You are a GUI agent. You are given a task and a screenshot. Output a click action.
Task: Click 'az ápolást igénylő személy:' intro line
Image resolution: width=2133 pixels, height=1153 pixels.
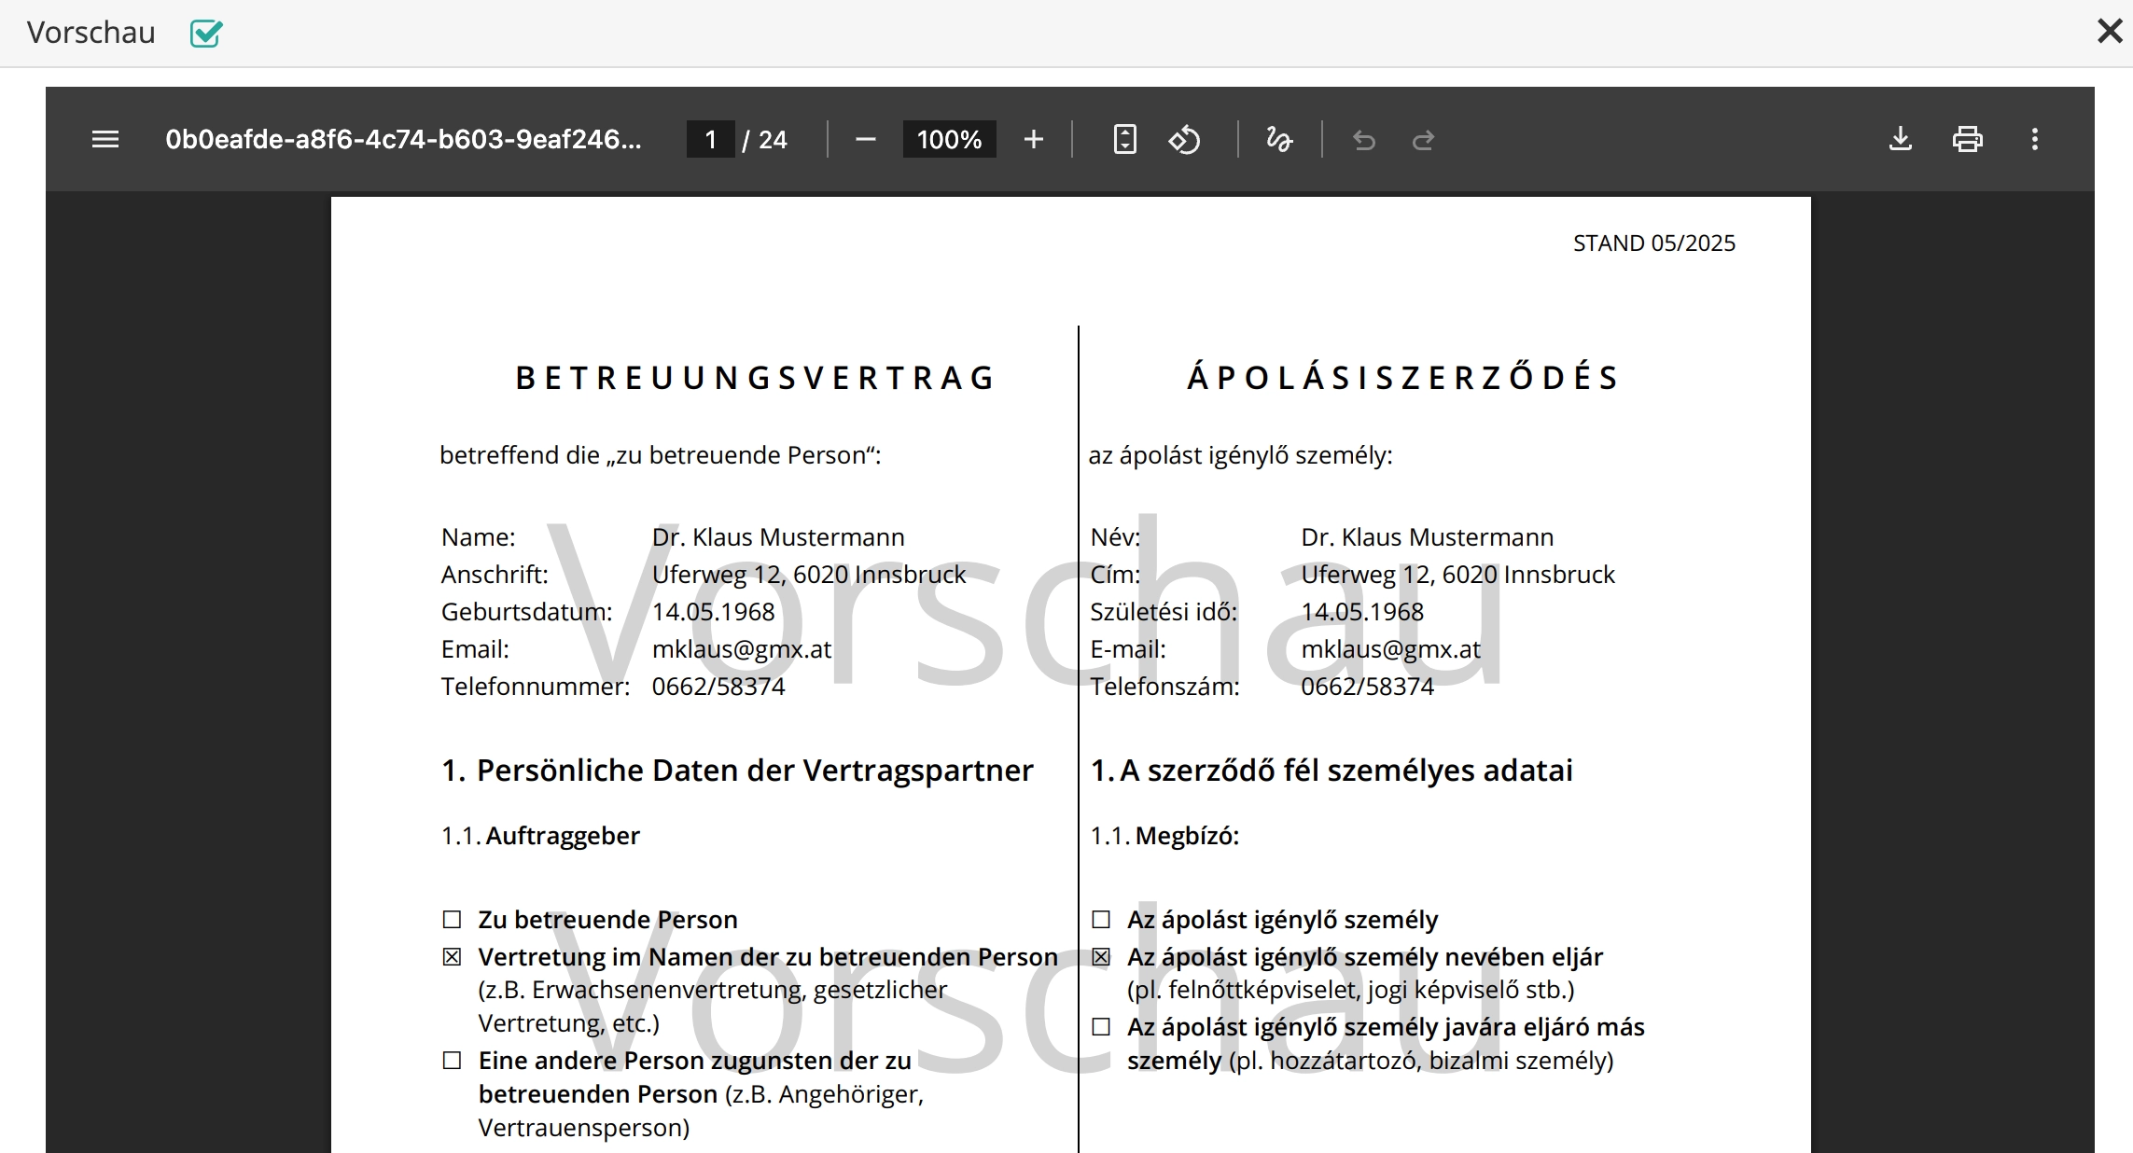[x=1240, y=455]
